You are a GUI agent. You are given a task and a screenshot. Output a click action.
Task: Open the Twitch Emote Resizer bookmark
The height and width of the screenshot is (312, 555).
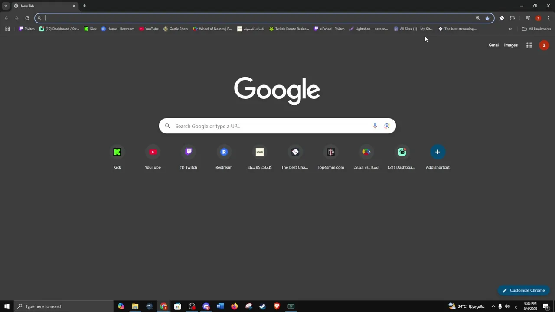tap(289, 29)
